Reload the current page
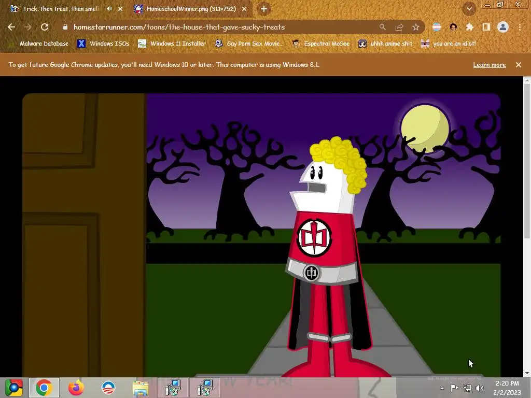 [45, 27]
